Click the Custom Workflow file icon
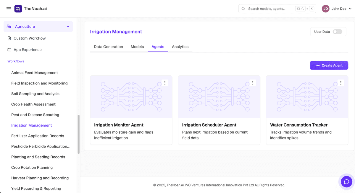This screenshot has height=193, width=355. click(9, 38)
